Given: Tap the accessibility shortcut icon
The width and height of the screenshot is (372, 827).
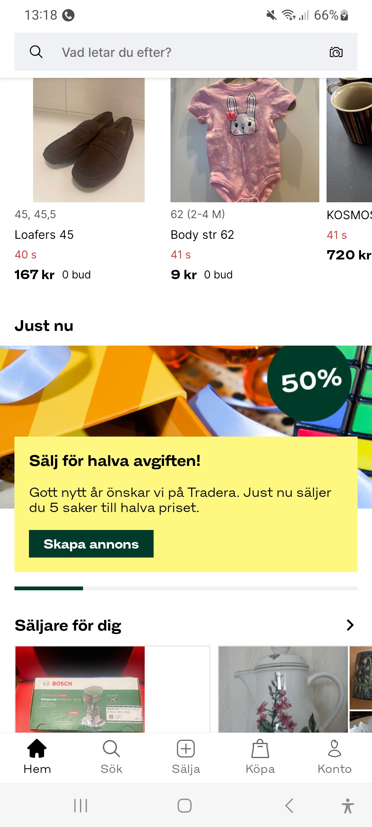Looking at the screenshot, I should pyautogui.click(x=348, y=806).
